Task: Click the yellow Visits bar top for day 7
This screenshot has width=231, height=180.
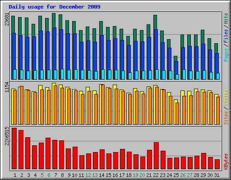Action: [54, 85]
